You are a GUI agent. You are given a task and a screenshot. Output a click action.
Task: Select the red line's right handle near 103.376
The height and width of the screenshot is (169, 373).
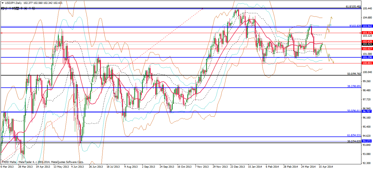tap(360, 33)
